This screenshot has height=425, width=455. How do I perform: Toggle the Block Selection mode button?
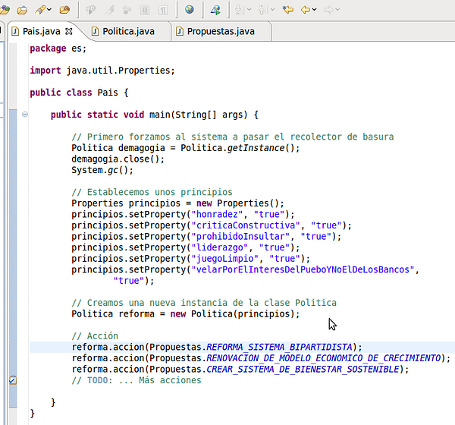[x=146, y=10]
